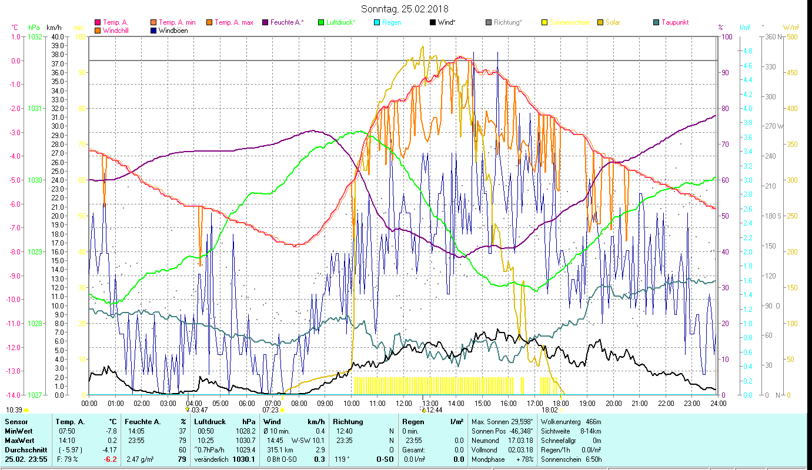Click the dark blue Windböen legend marker
Viewport: 812px width, 470px height.
pos(153,31)
